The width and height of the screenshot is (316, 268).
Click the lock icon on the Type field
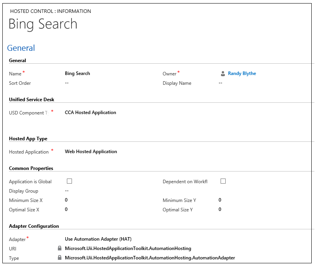click(x=59, y=258)
